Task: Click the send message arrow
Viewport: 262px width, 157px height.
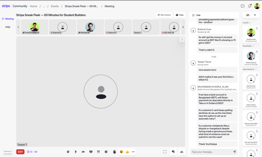Action: pyautogui.click(x=234, y=152)
